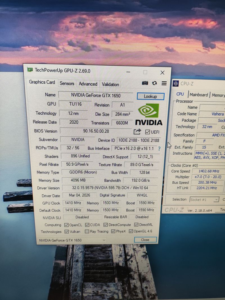Click the Vishera Code Name in CPU-Z
This screenshot has width=225, height=300.
218,114
